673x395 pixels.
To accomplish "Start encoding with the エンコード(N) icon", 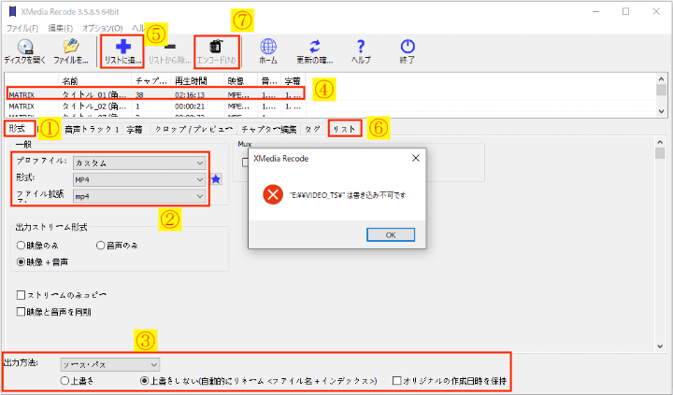I will (216, 51).
